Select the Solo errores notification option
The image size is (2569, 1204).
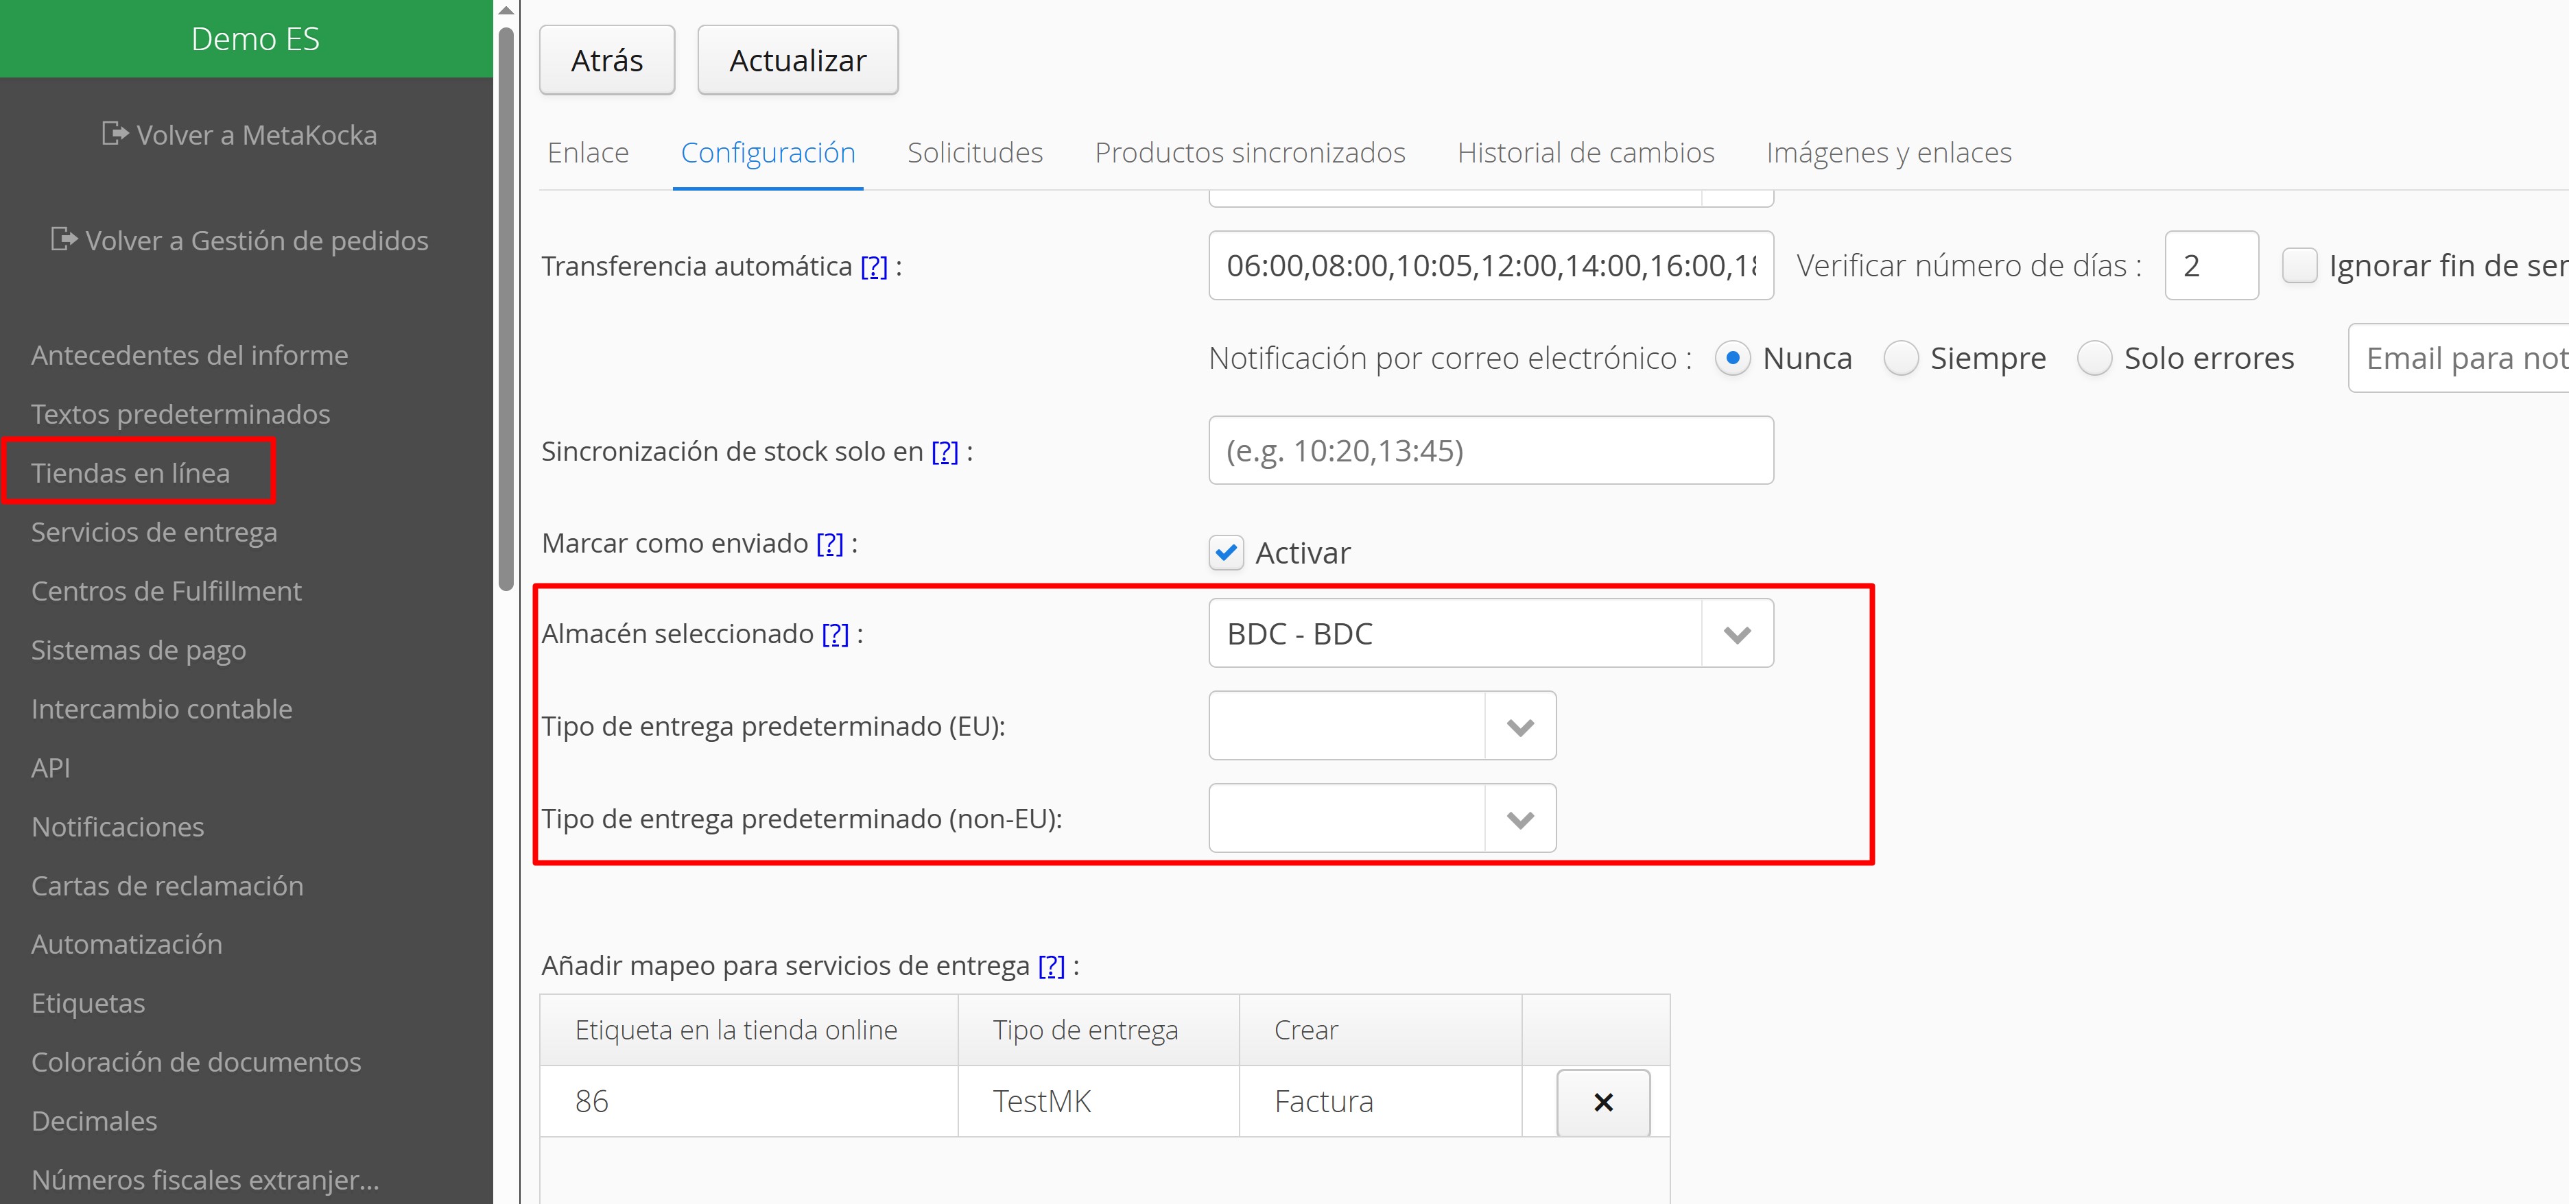pos(2094,358)
